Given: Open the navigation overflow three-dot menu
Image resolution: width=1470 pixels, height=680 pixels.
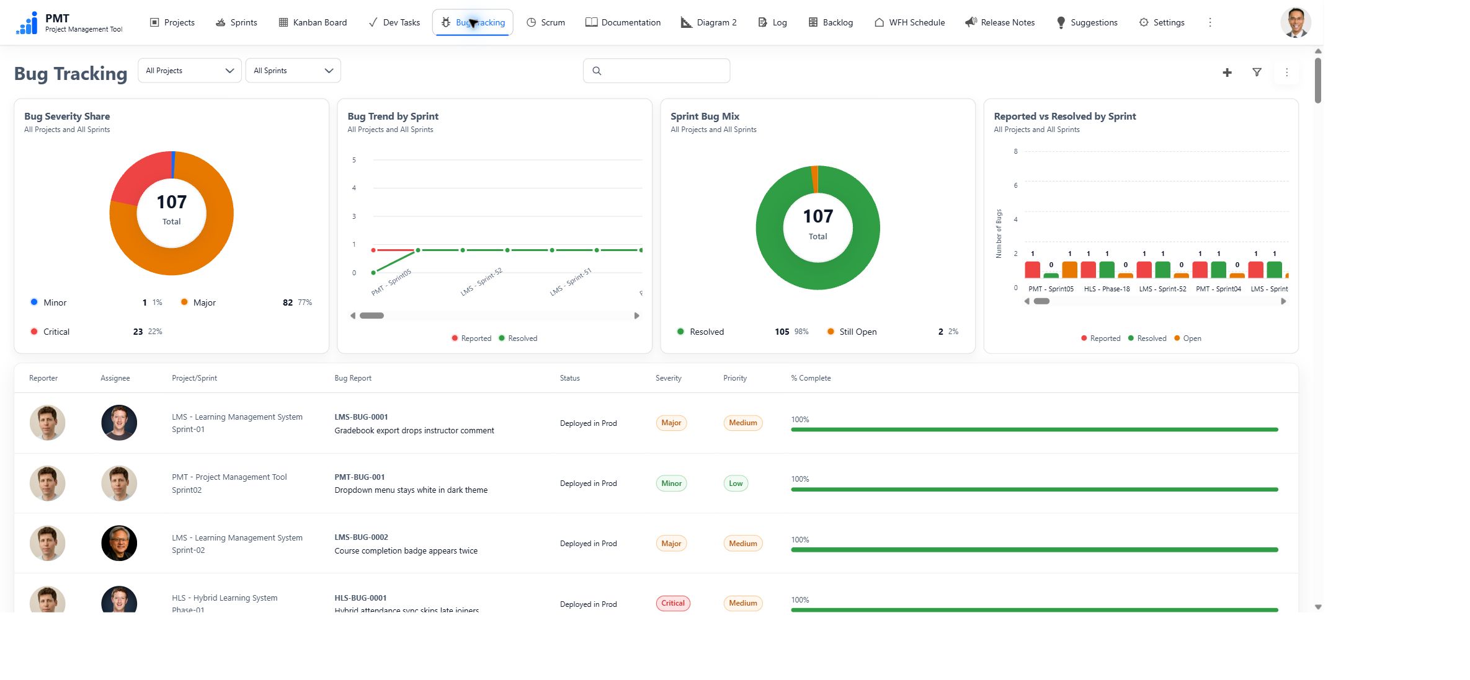Looking at the screenshot, I should [1209, 22].
